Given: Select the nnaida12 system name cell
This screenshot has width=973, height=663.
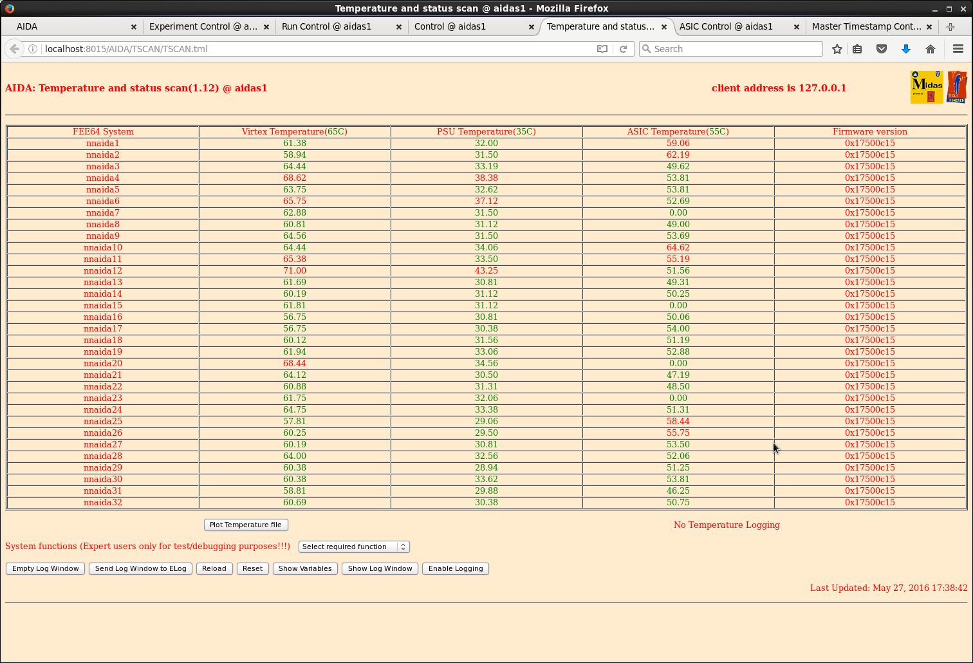Looking at the screenshot, I should coord(103,271).
